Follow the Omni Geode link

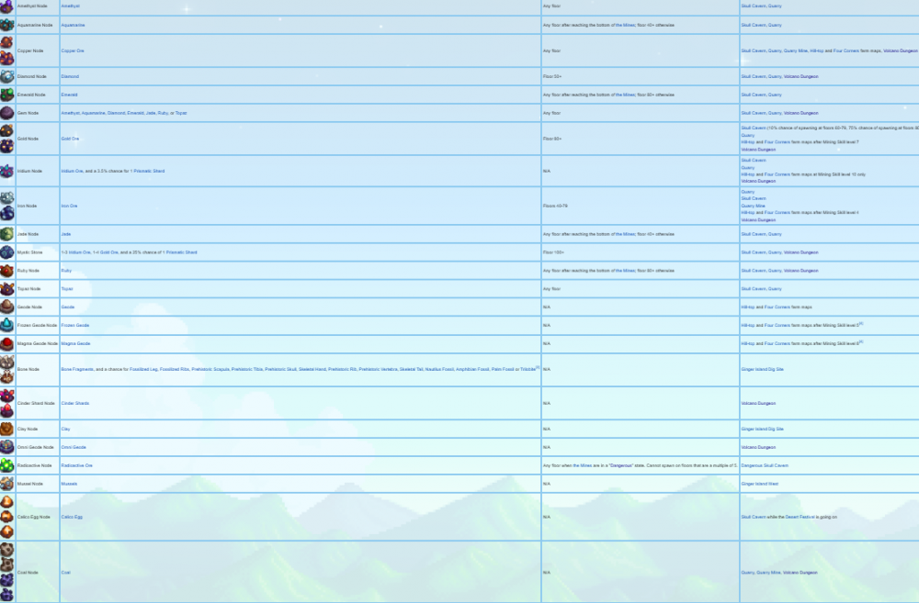[x=74, y=447]
